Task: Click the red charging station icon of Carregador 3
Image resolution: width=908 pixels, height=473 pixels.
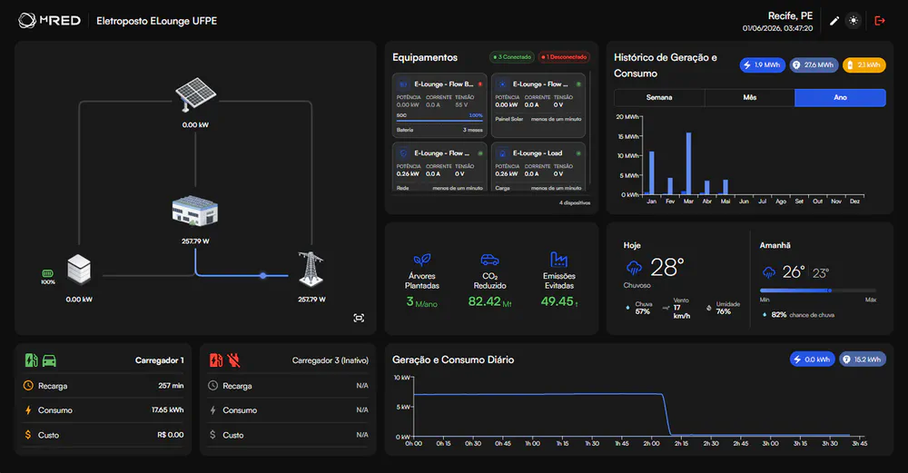Action: [x=216, y=360]
